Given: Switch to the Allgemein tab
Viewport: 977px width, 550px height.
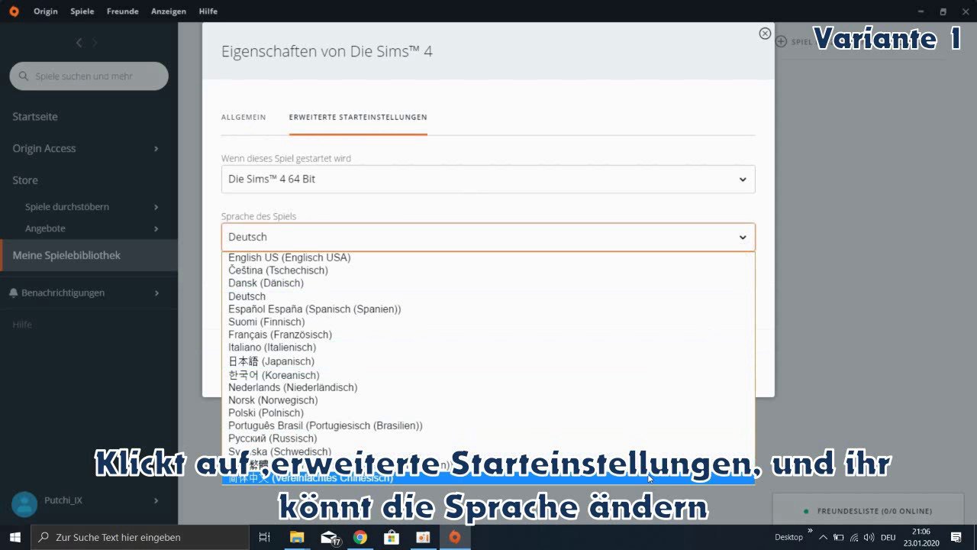Looking at the screenshot, I should click(243, 118).
